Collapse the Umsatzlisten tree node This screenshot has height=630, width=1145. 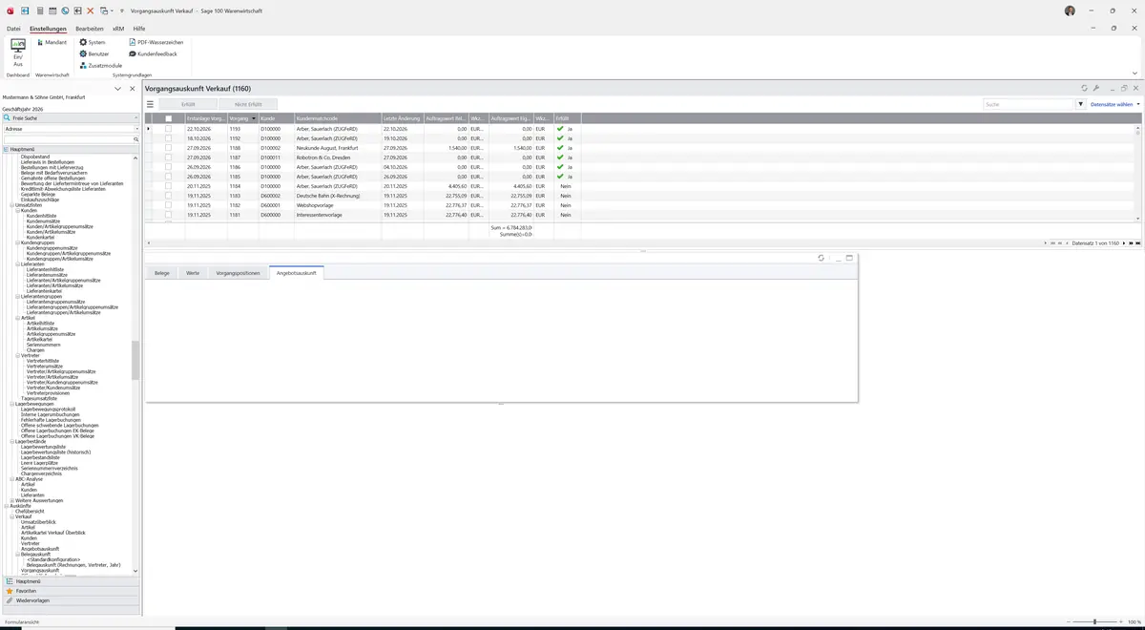pos(12,205)
